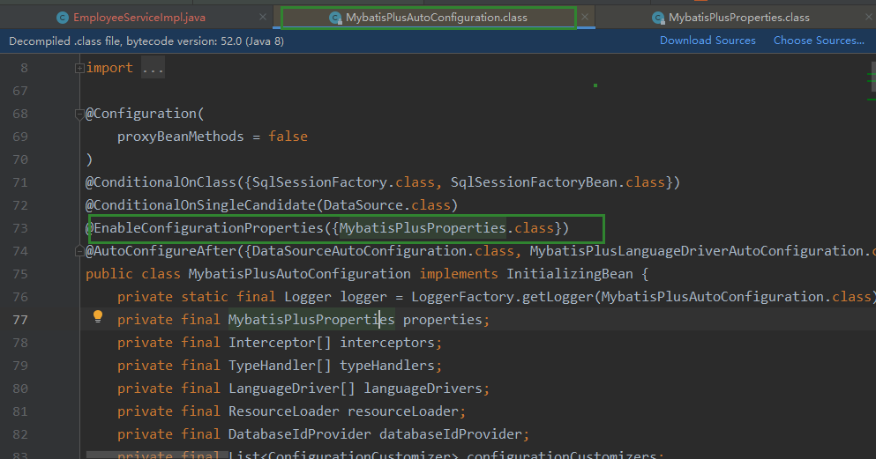Click DataSource in @ConditionalOnSingleCandidate

[363, 205]
